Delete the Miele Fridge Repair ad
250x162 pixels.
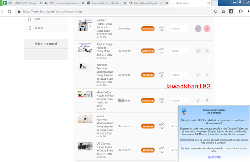[x=207, y=101]
